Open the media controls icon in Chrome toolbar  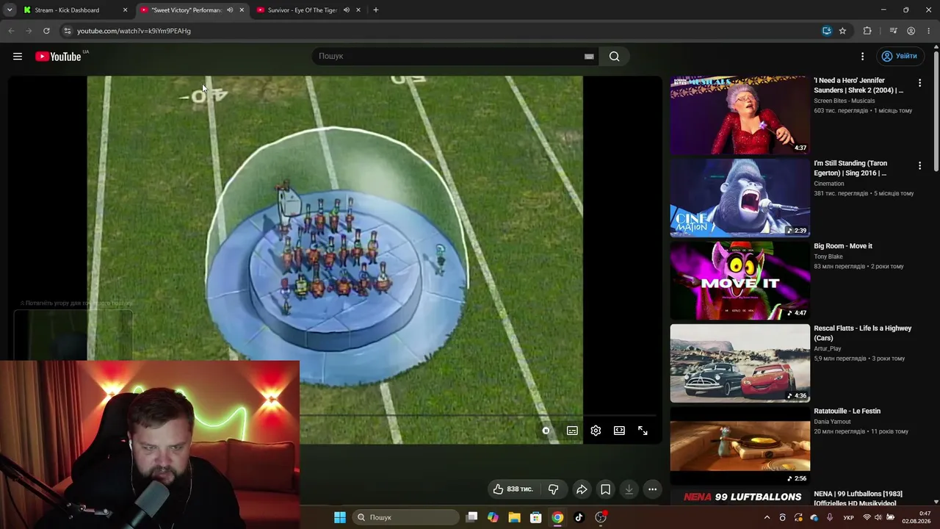893,31
